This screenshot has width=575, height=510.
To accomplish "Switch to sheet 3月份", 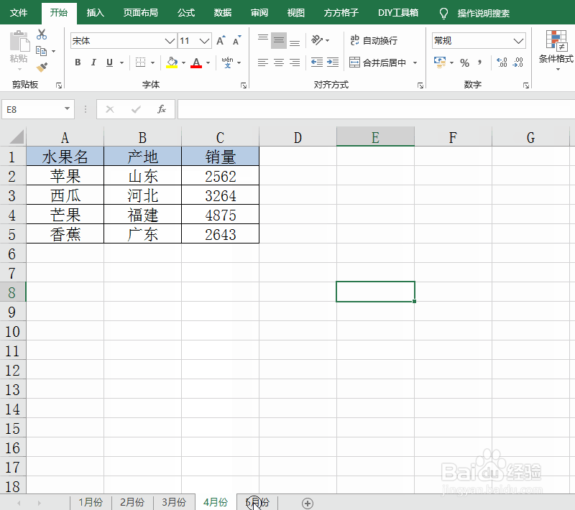I will pos(174,502).
